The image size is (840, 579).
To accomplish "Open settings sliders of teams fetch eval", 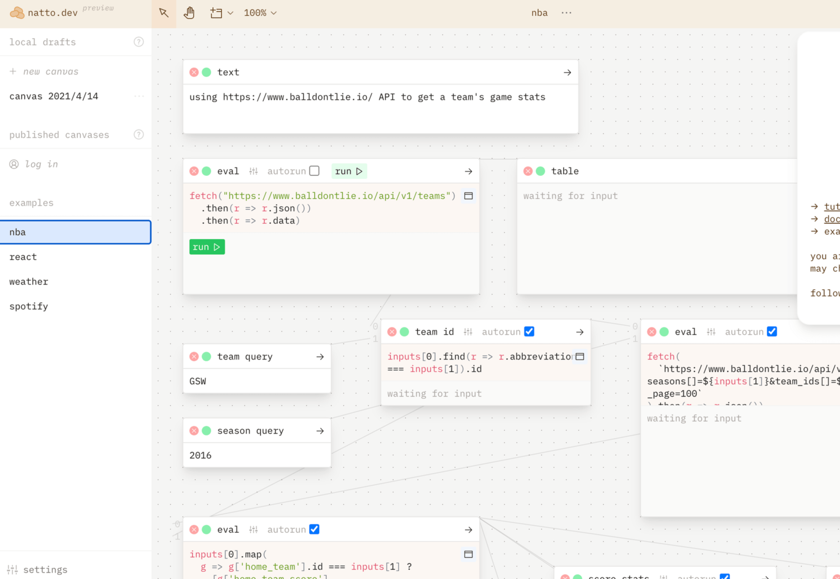I will pos(253,171).
